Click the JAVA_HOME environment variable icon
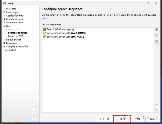 click(x=45, y=33)
